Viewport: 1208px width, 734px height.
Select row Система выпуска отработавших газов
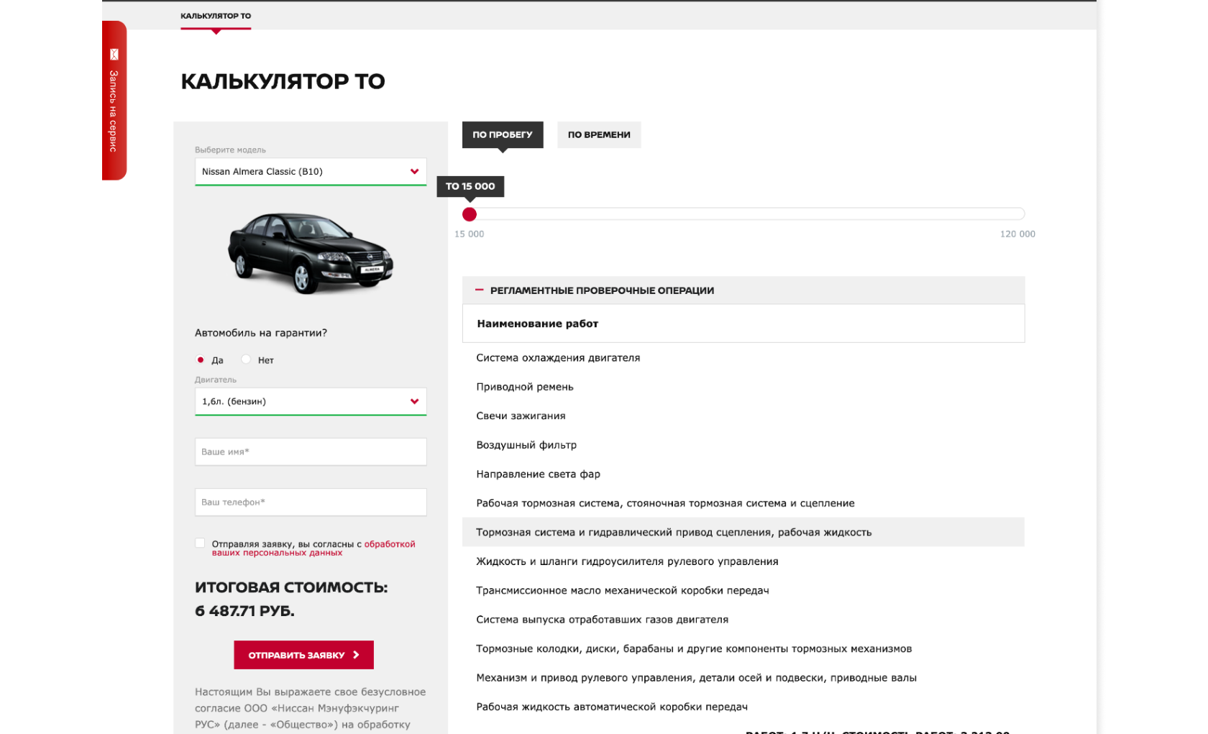(x=743, y=620)
